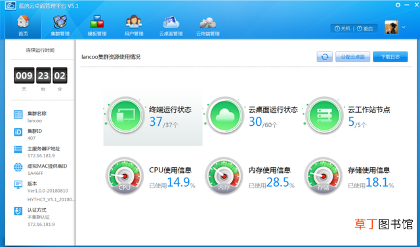Click the 关机 shutdown button

(343, 28)
